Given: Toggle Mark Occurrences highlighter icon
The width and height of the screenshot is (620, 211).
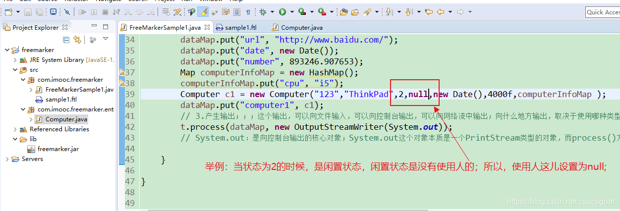Looking at the screenshot, I should coord(203,12).
